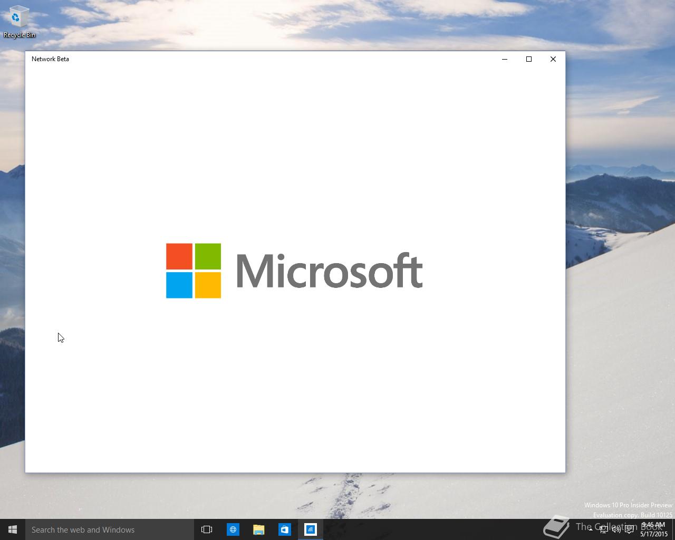Select the Network Beta taskbar icon
The height and width of the screenshot is (540, 675).
[310, 529]
